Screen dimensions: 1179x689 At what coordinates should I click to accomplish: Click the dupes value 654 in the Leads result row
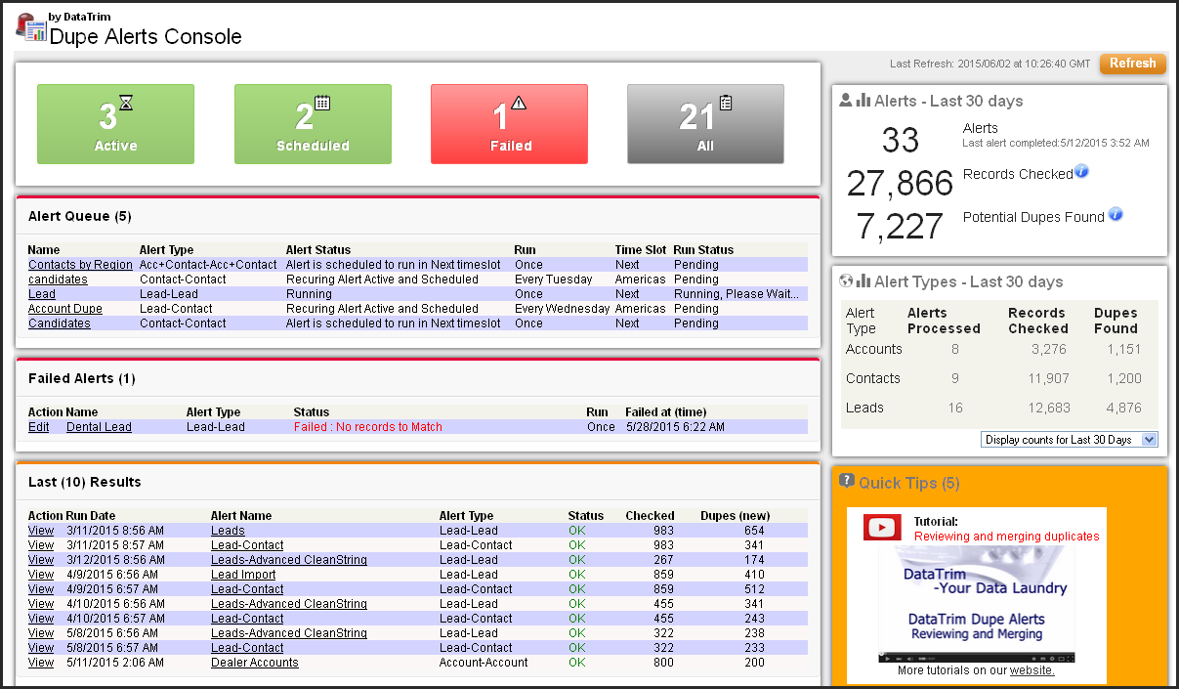coord(753,531)
